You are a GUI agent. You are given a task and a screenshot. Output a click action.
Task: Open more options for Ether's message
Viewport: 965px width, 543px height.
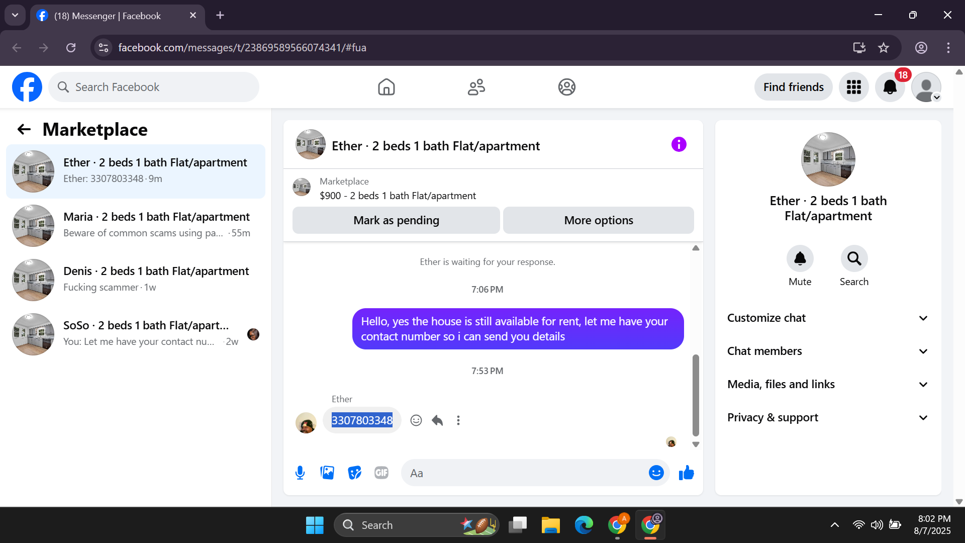pos(458,420)
